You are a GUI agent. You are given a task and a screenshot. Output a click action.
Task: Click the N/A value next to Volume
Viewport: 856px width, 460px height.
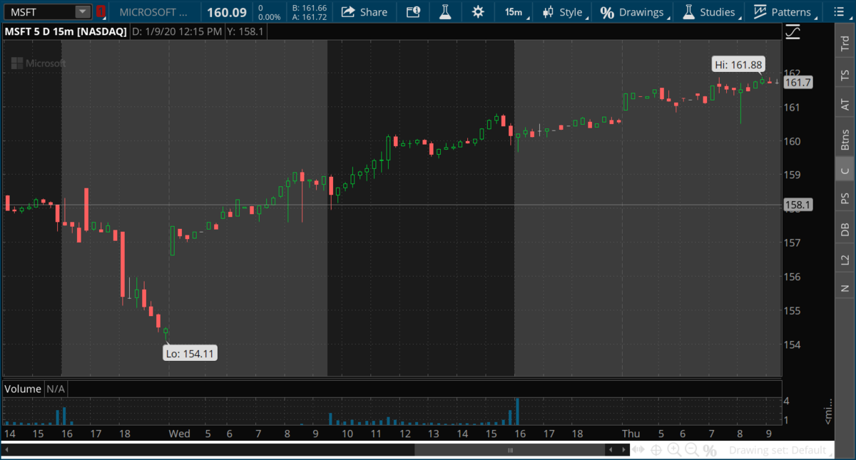click(56, 389)
